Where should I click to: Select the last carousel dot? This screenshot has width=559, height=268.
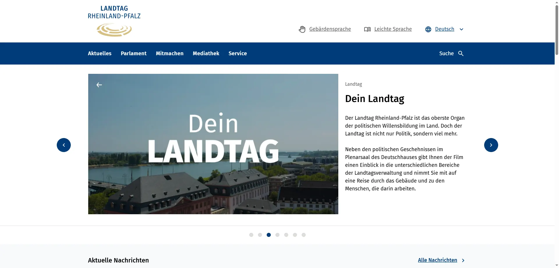point(304,235)
